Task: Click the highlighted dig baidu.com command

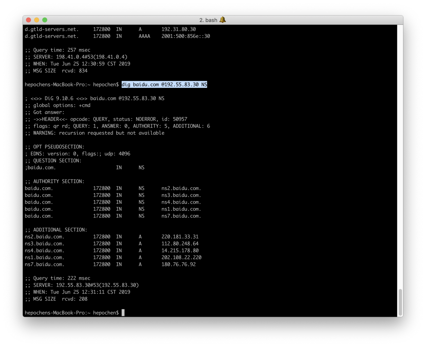Action: pos(164,85)
